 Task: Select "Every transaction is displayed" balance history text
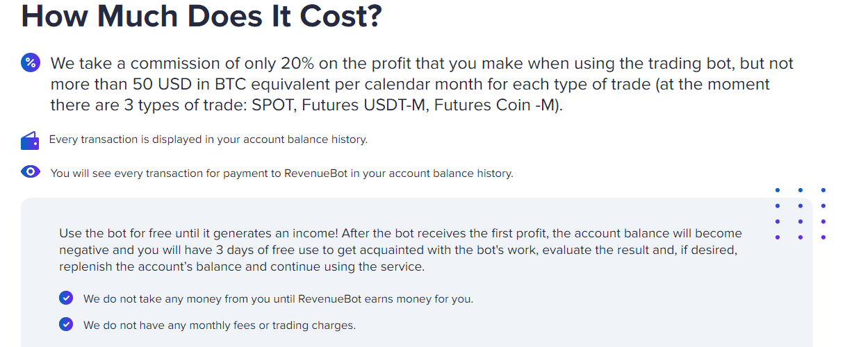(208, 139)
